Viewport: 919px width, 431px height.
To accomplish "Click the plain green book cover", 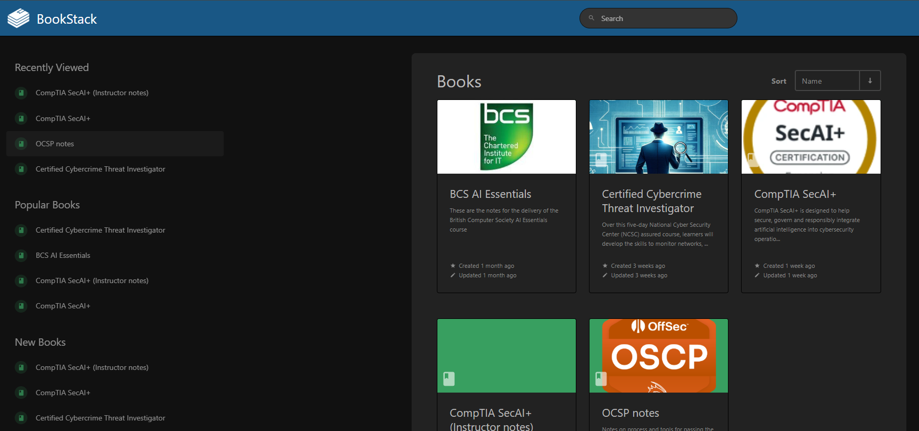I will [506, 356].
